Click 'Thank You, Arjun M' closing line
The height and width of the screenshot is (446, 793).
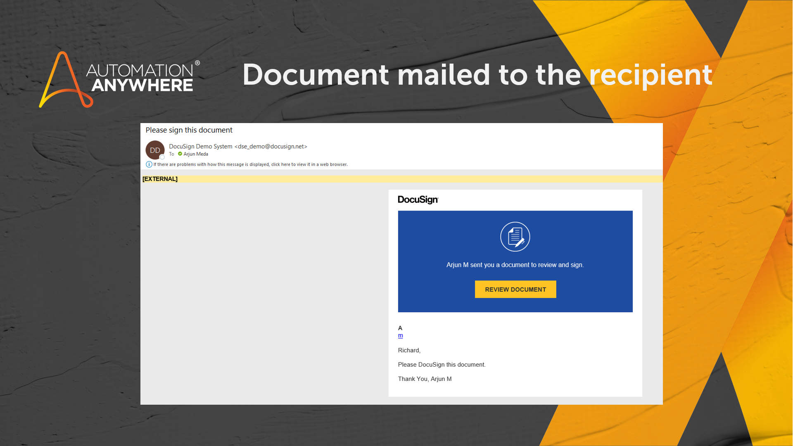(x=425, y=379)
